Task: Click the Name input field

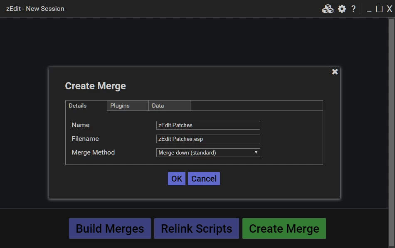Action: [208, 125]
